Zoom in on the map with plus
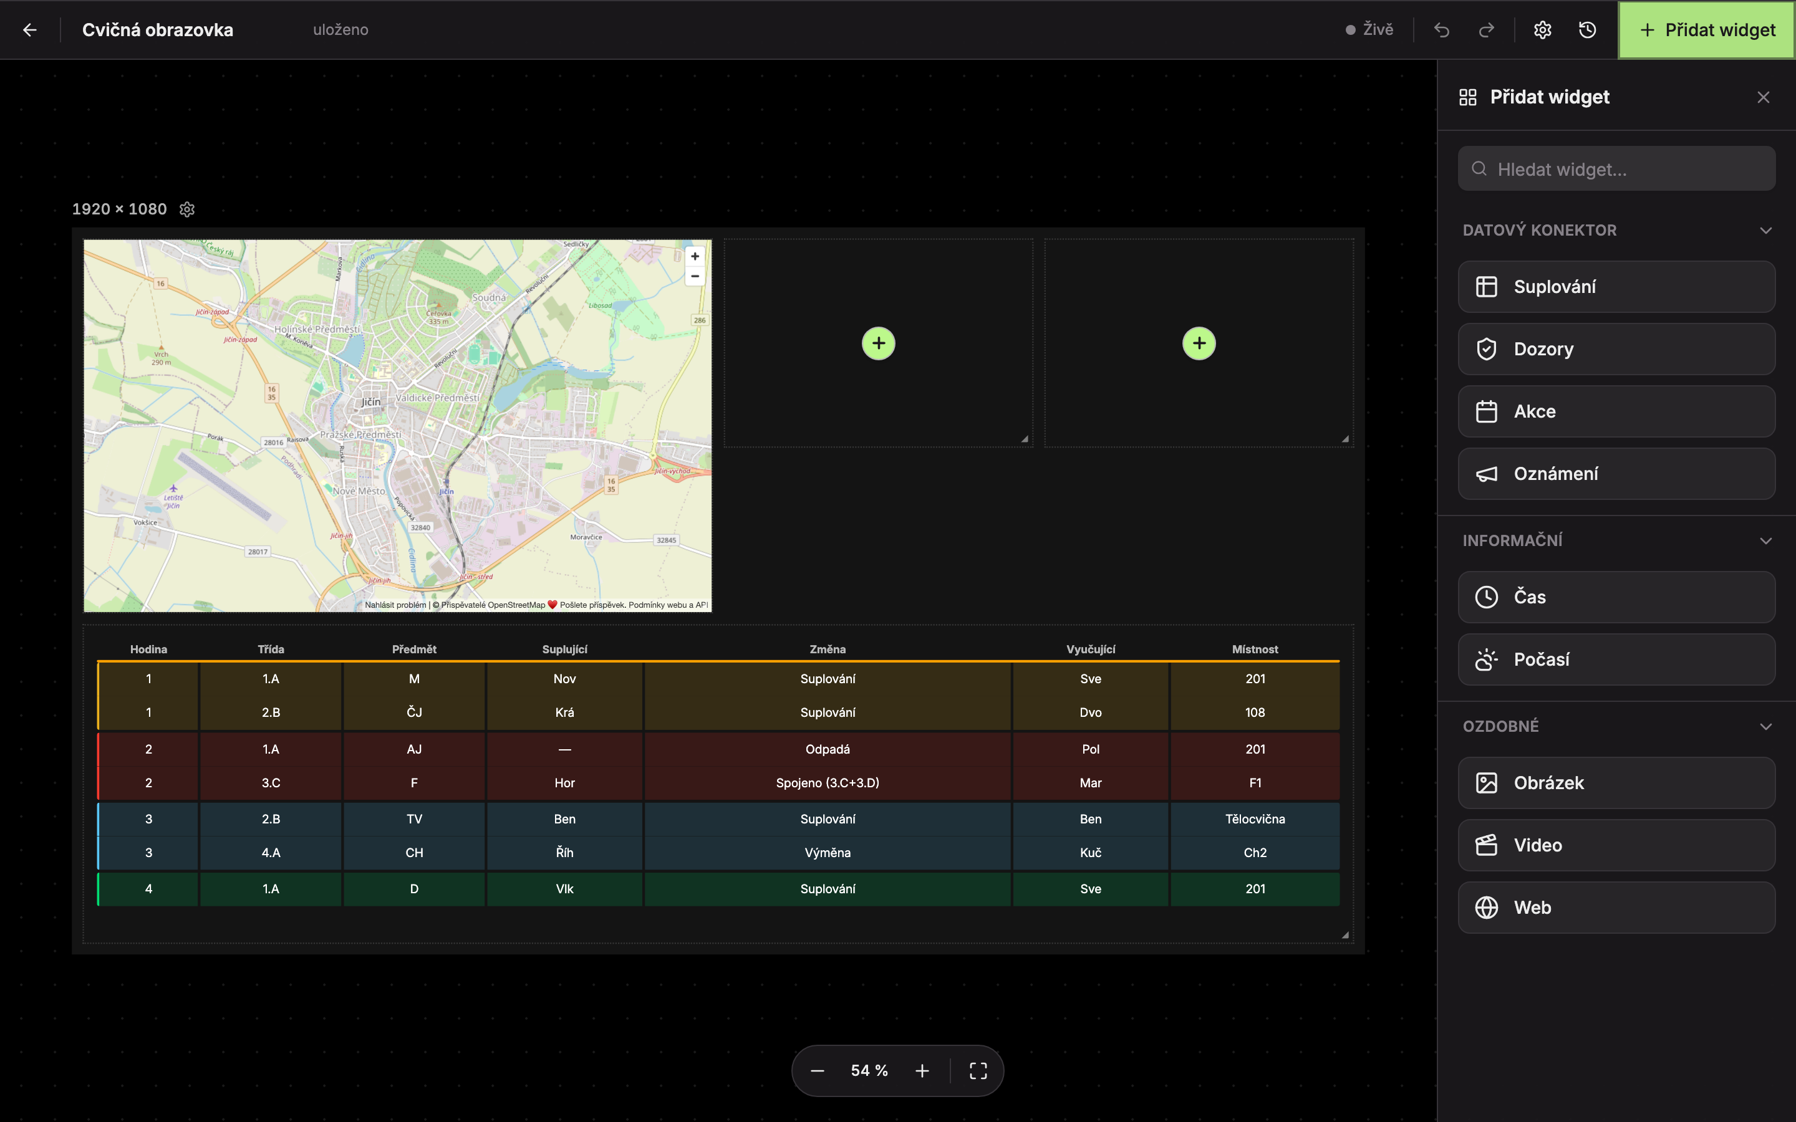Screen dimensions: 1796x1122 [x=695, y=257]
